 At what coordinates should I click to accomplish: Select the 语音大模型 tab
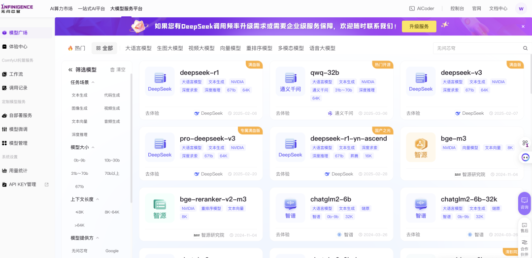(x=322, y=48)
